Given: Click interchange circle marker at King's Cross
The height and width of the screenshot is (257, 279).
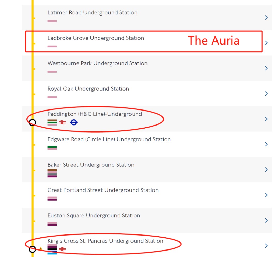Looking at the screenshot, I should (x=32, y=249).
